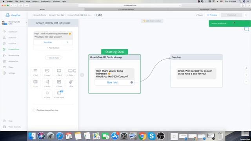Open the Safari Edit menu
The image size is (251, 141).
pyautogui.click(x=22, y=2)
